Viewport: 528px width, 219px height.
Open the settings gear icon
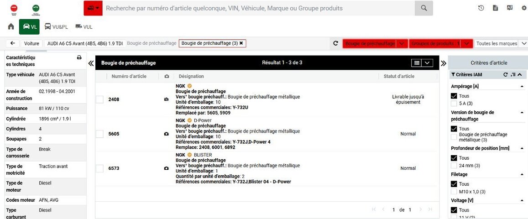(x=524, y=8)
